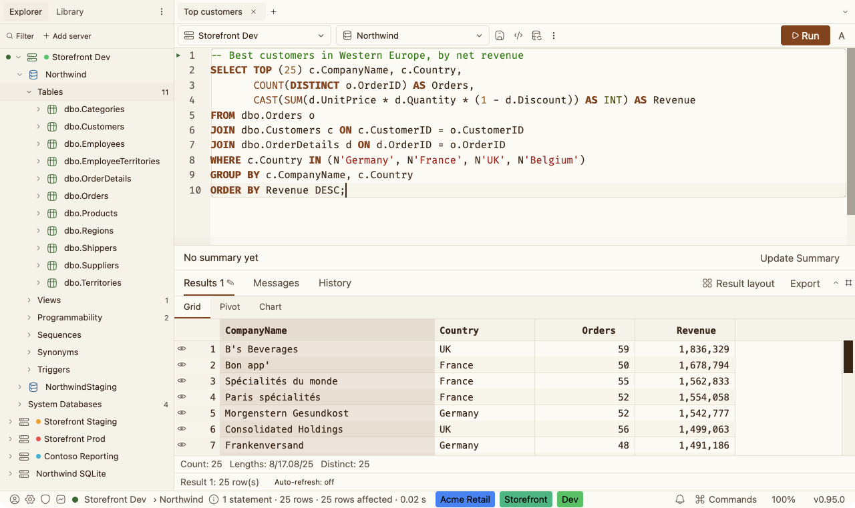Click eye icon on Paris spécialités row

(181, 397)
